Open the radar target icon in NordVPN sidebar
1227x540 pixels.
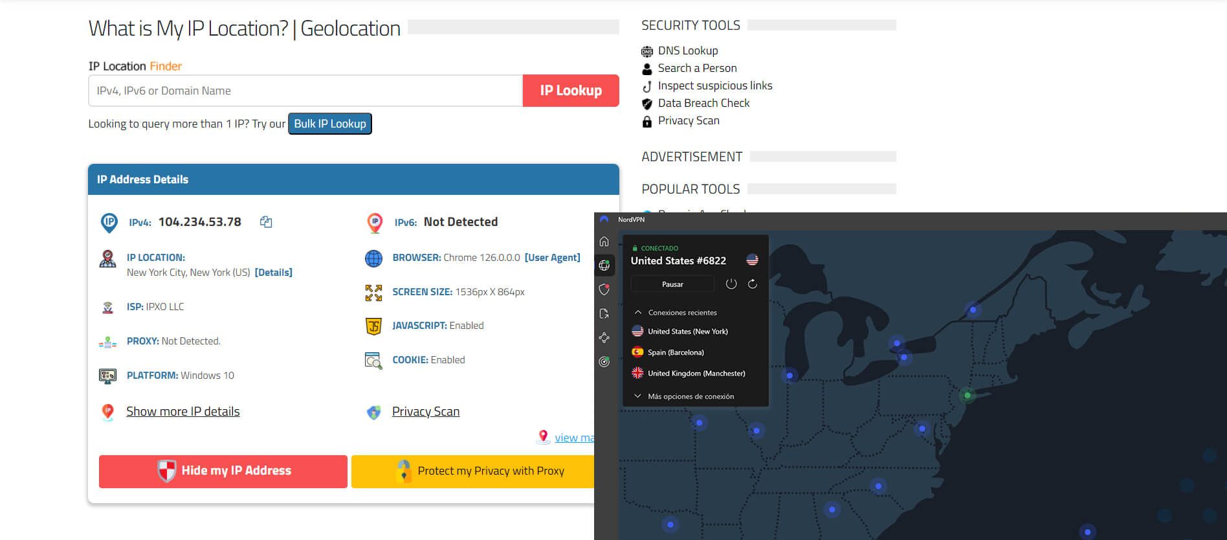[604, 362]
